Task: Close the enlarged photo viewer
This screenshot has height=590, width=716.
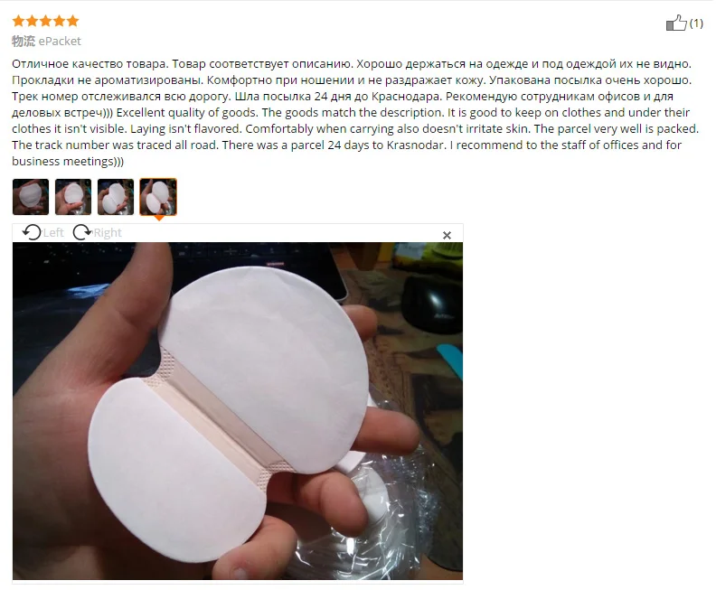Action: tap(447, 235)
